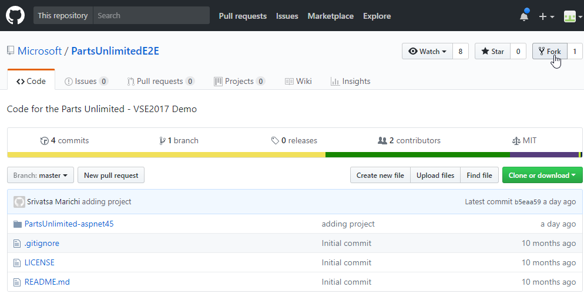This screenshot has height=297, width=584.
Task: Click Upload files
Action: [435, 176]
